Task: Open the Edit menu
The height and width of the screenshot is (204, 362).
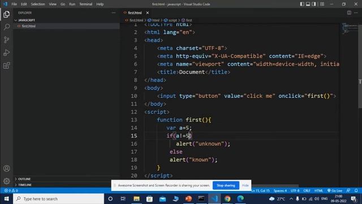Action: tap(24, 4)
